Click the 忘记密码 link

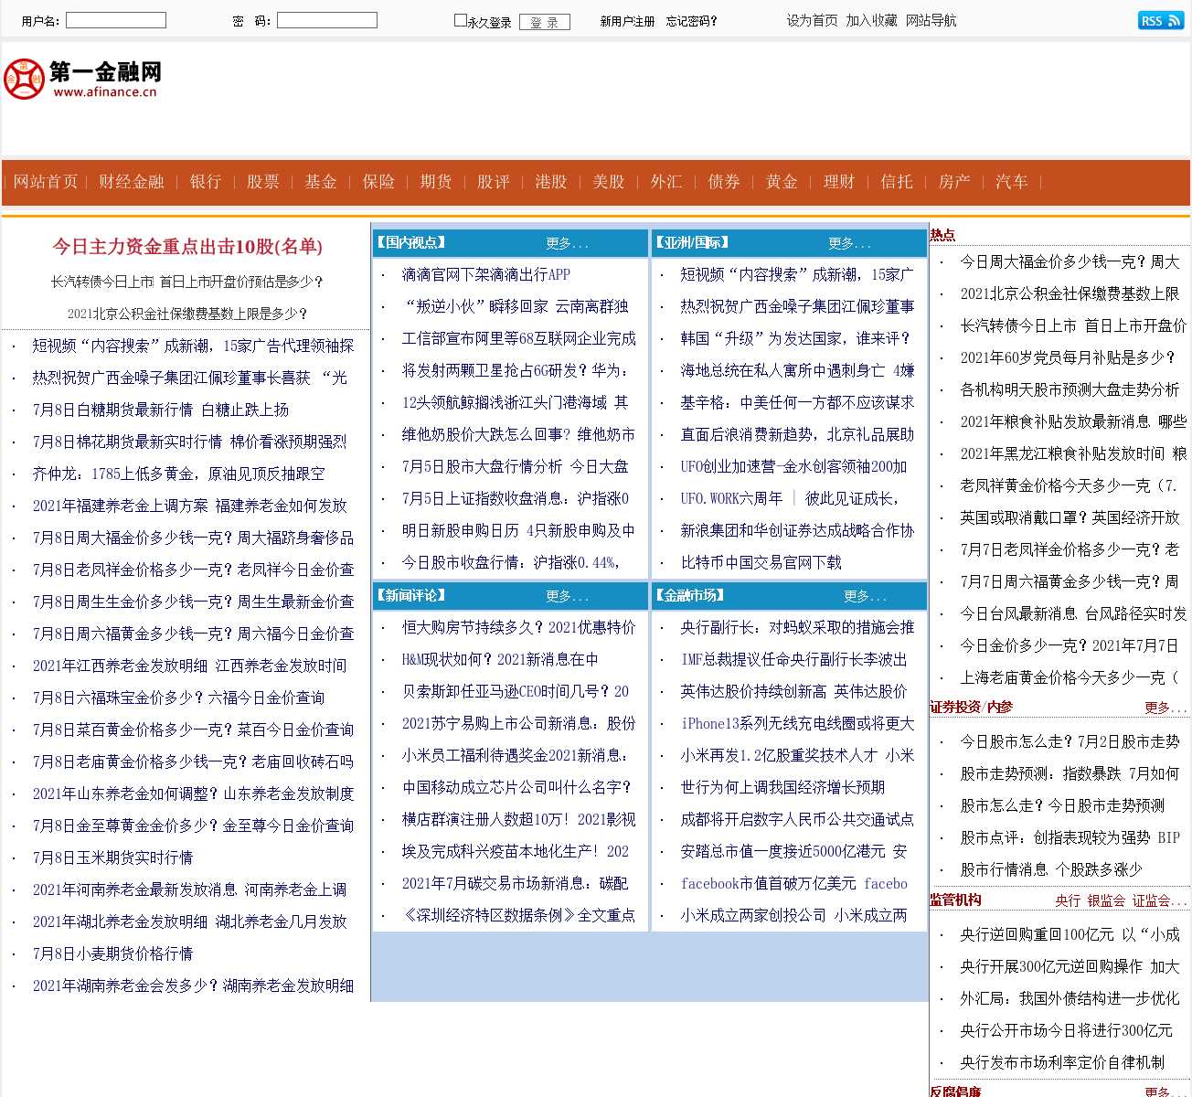coord(691,21)
